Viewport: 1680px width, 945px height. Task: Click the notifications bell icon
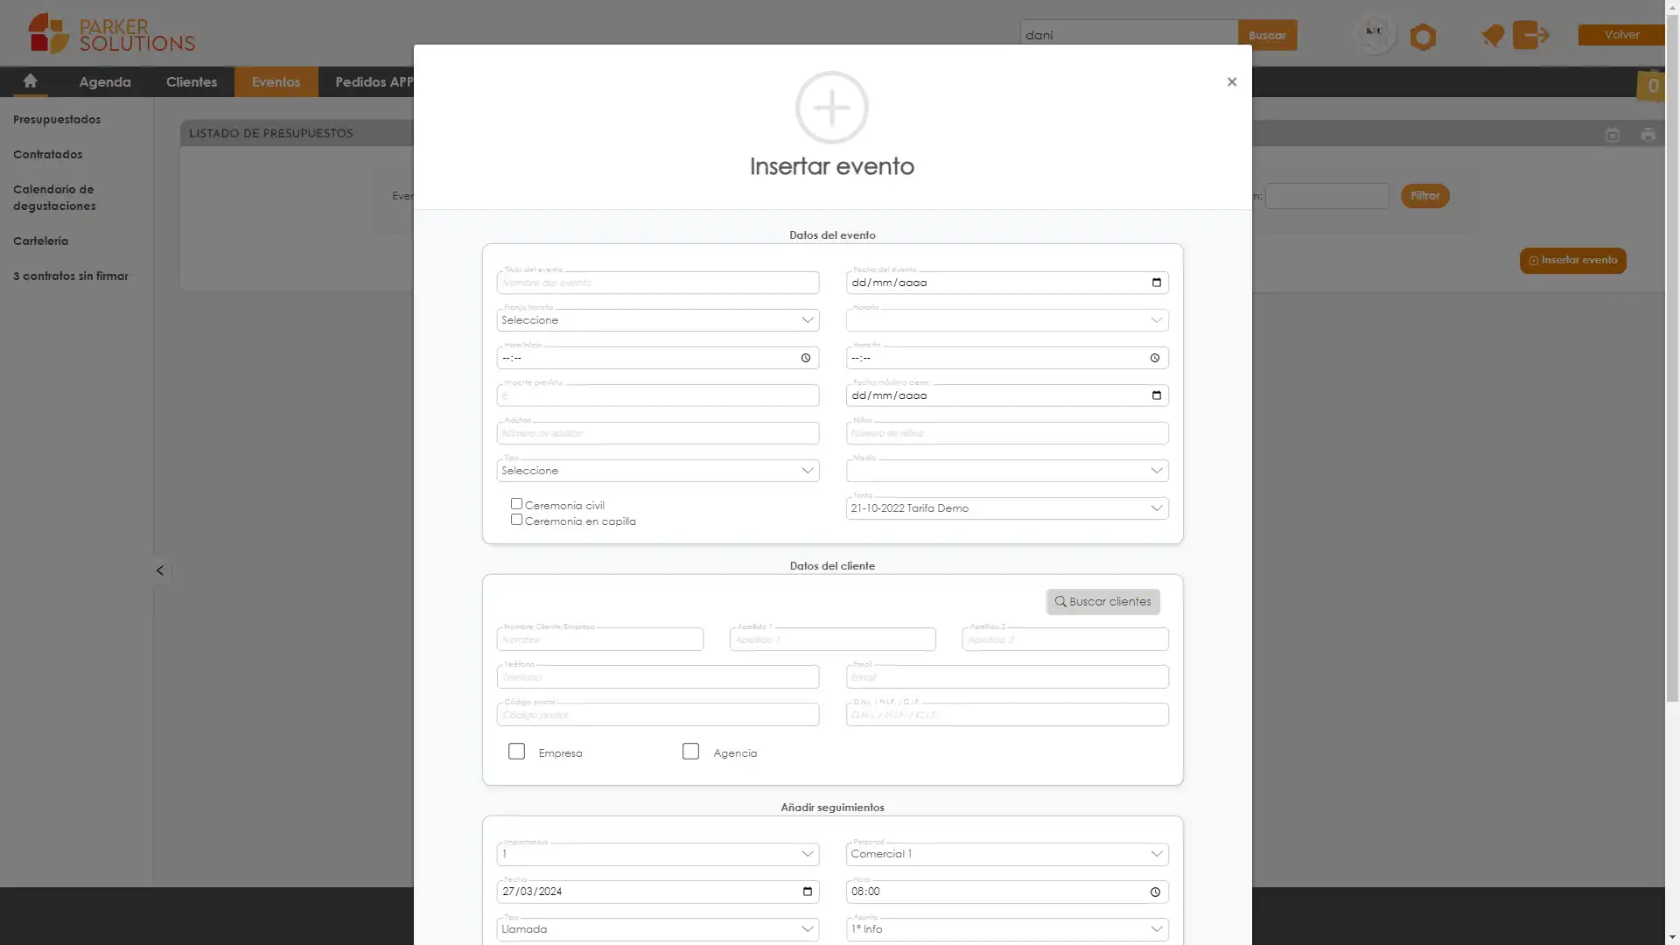click(x=1491, y=35)
